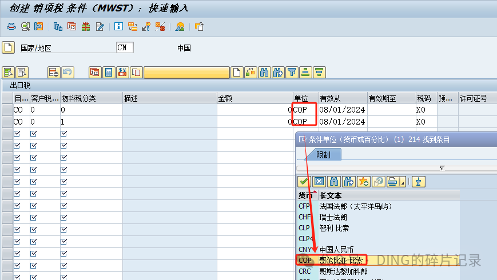Open the blue information 'i' icon

coord(118,27)
